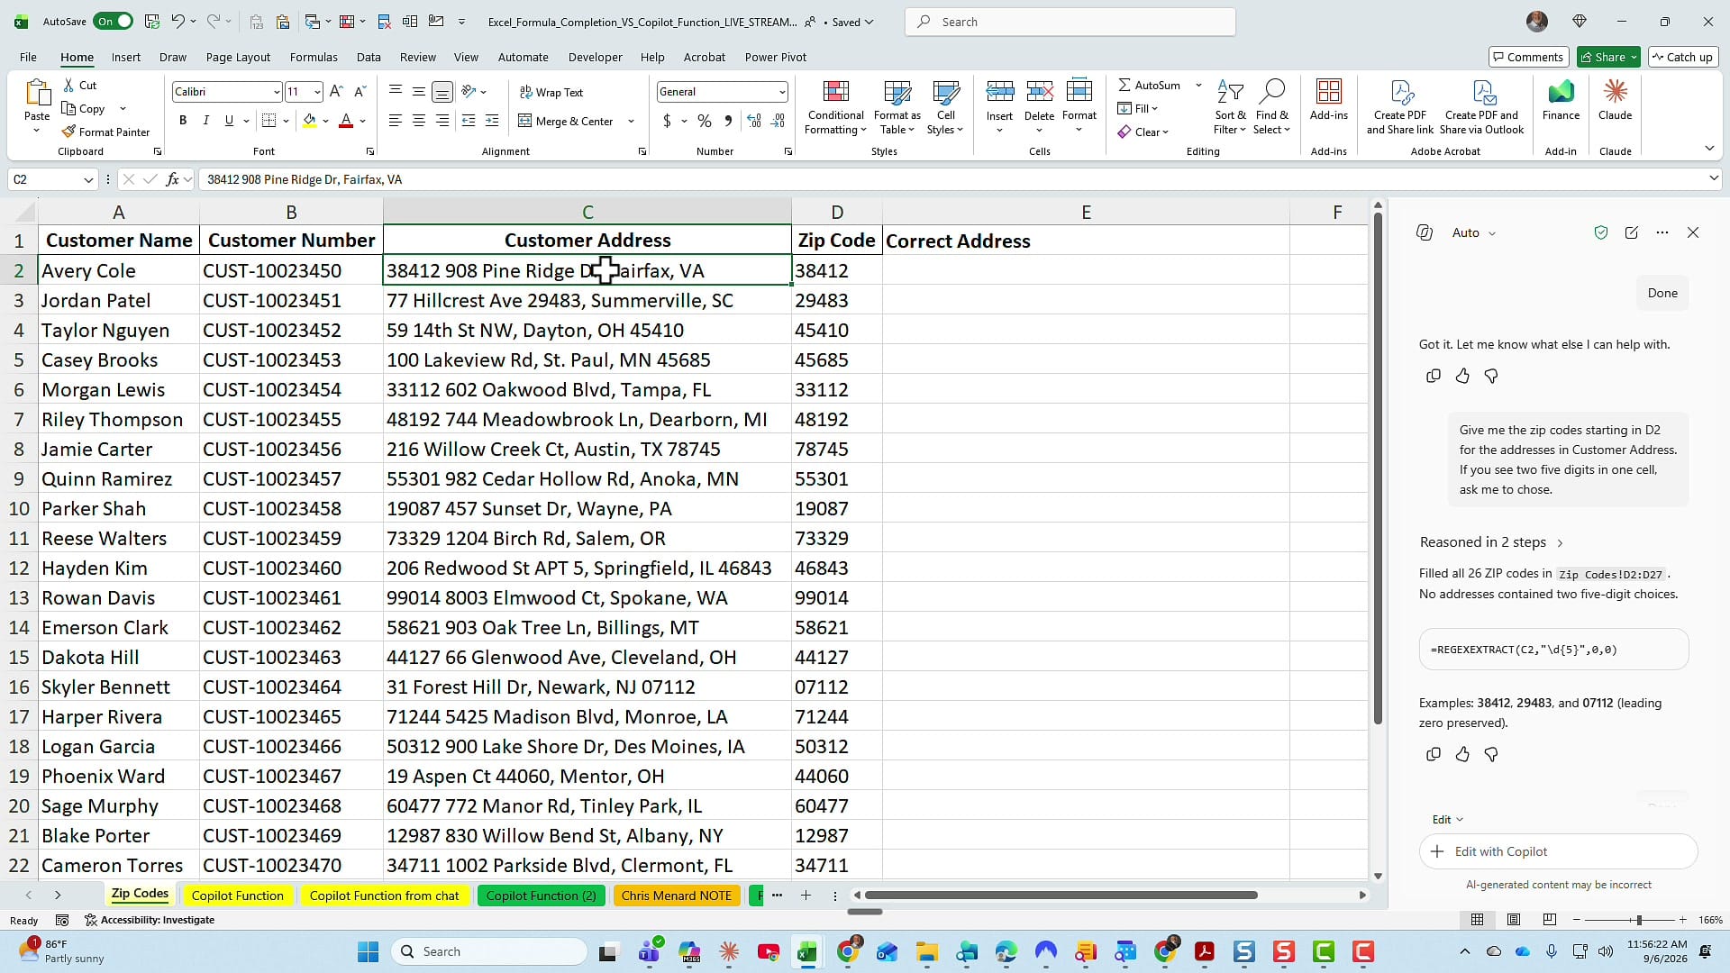Click the Edit with Copilot input field
This screenshot has width=1730, height=973.
point(1559,851)
